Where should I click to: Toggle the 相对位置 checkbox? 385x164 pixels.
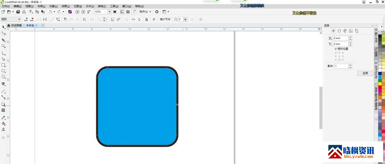tap(336, 49)
